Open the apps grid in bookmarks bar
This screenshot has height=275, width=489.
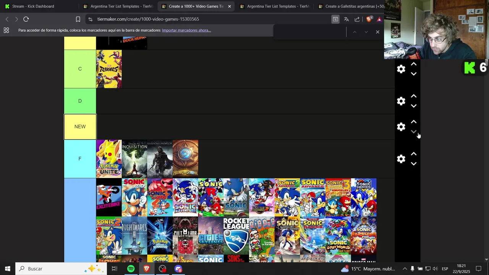point(6,30)
